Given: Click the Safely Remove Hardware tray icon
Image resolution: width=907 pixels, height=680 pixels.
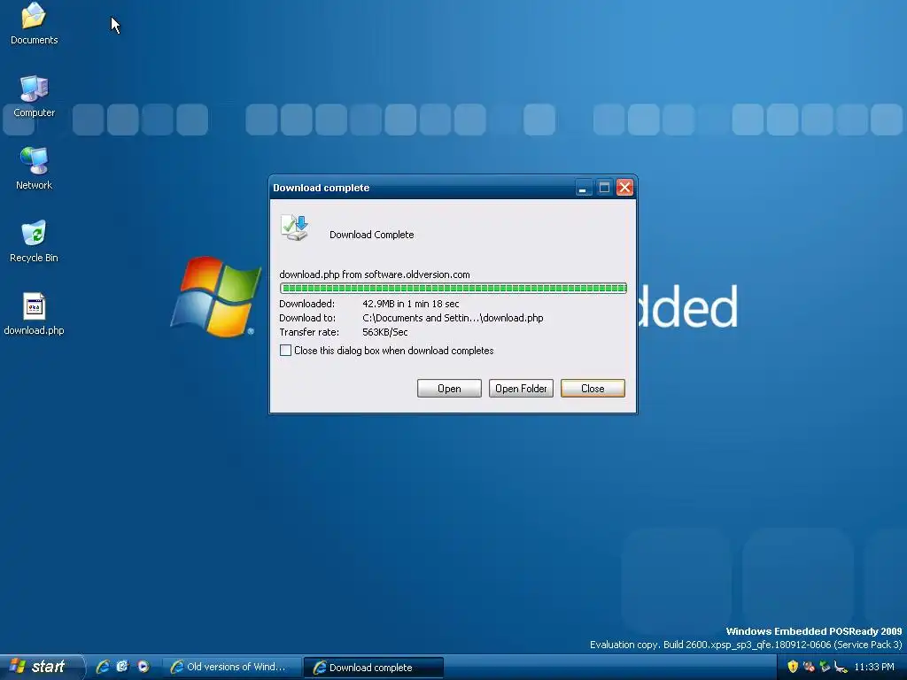Looking at the screenshot, I should tap(841, 667).
